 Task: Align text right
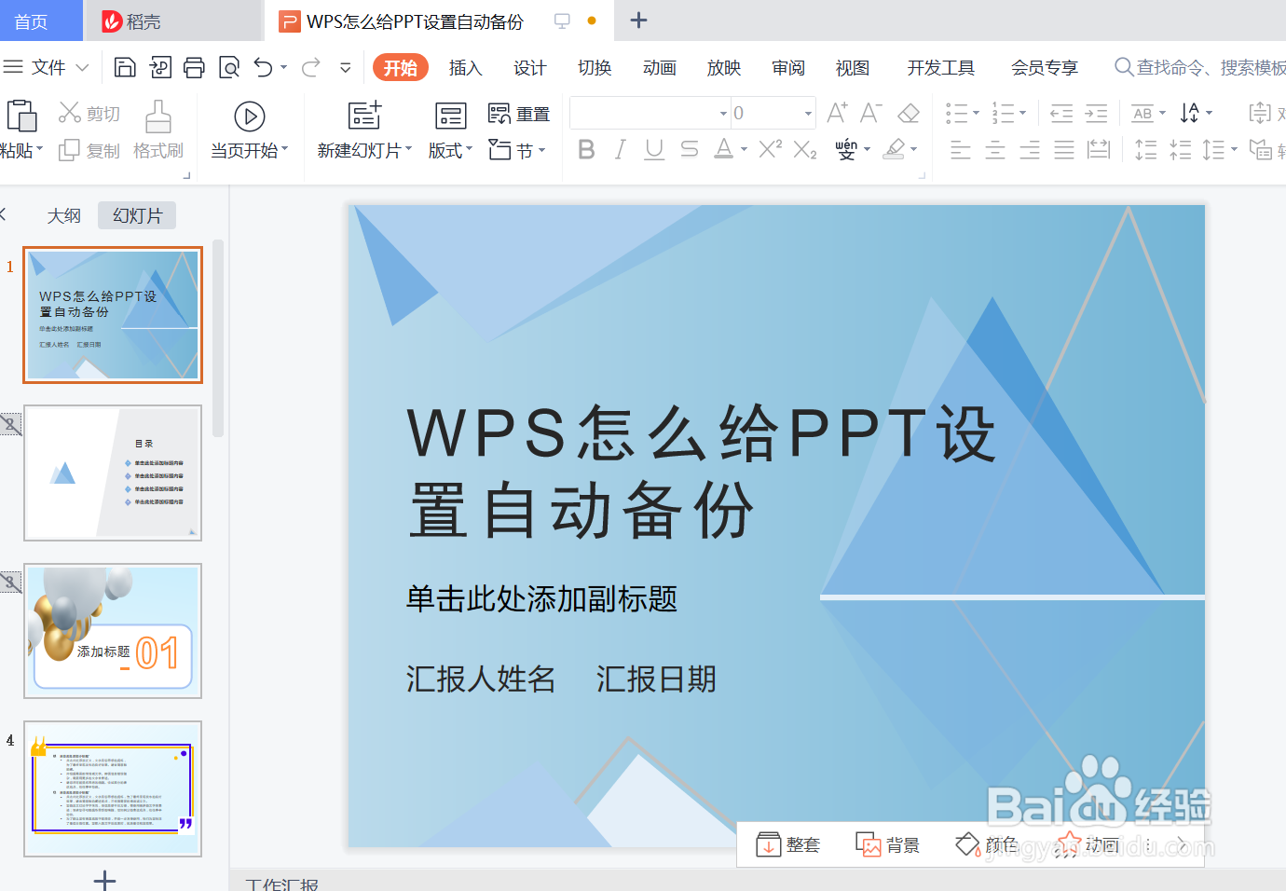pos(1030,149)
